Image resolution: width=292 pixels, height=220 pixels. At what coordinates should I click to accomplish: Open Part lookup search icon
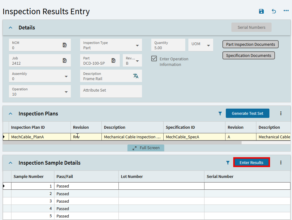(x=114, y=61)
